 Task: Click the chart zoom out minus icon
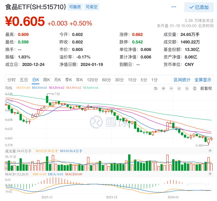(x=171, y=88)
